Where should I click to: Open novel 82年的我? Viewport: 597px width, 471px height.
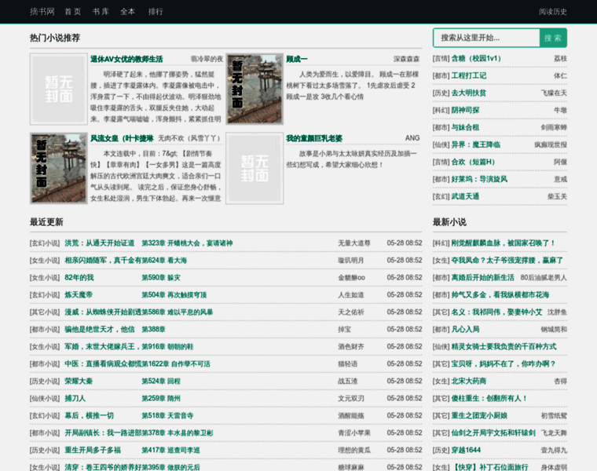tap(79, 277)
